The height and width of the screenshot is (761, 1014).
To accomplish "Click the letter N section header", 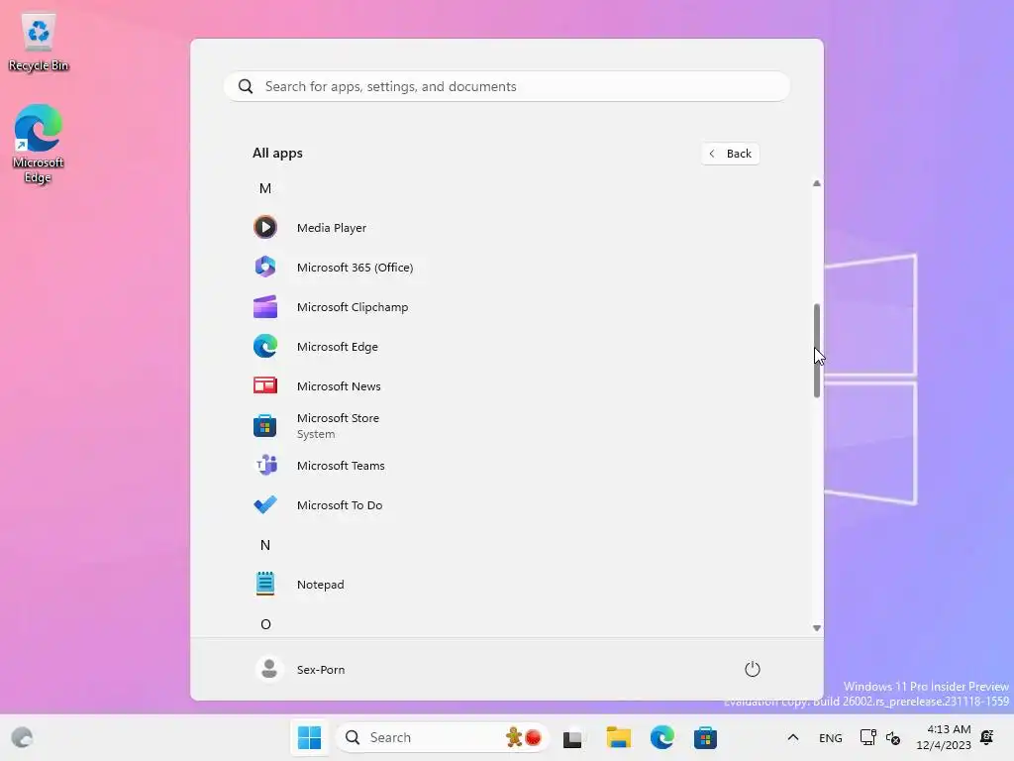I will (x=265, y=545).
